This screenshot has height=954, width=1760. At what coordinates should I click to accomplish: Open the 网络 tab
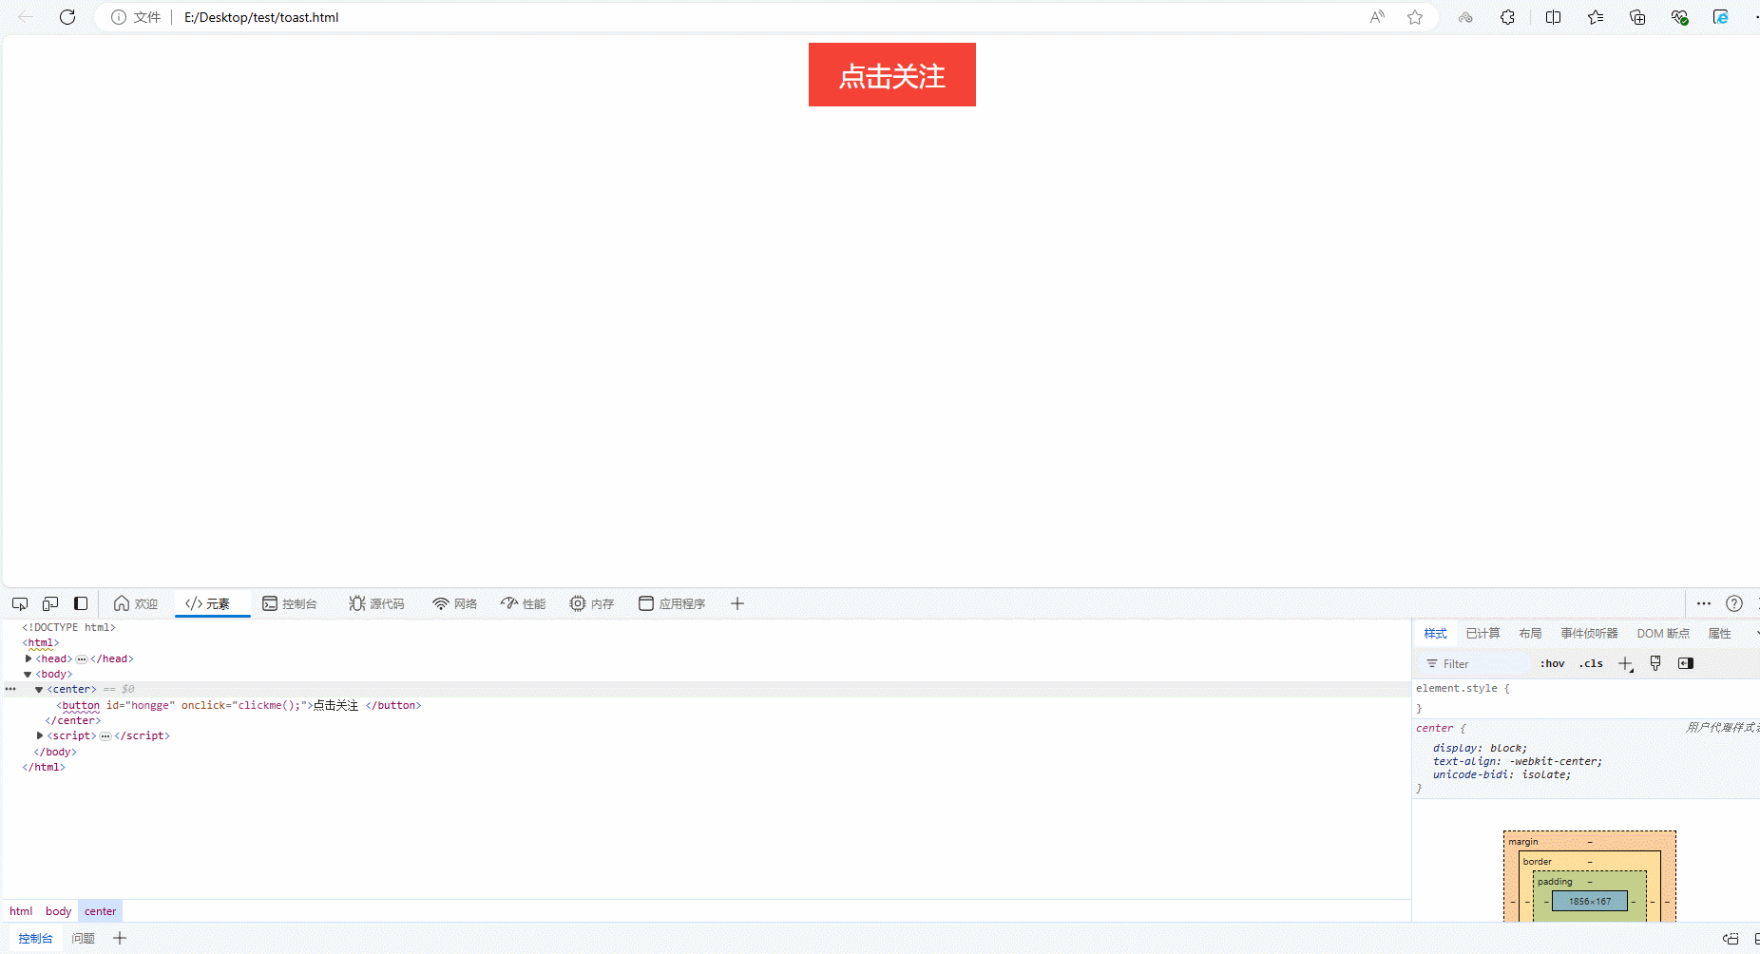point(455,603)
